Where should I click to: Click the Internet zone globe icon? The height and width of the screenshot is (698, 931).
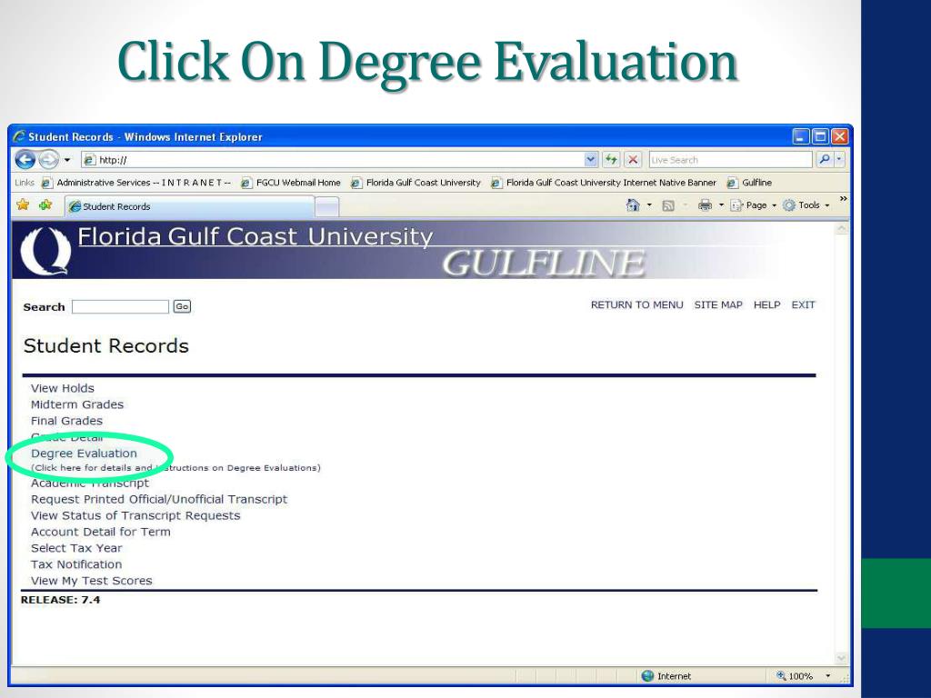647,676
